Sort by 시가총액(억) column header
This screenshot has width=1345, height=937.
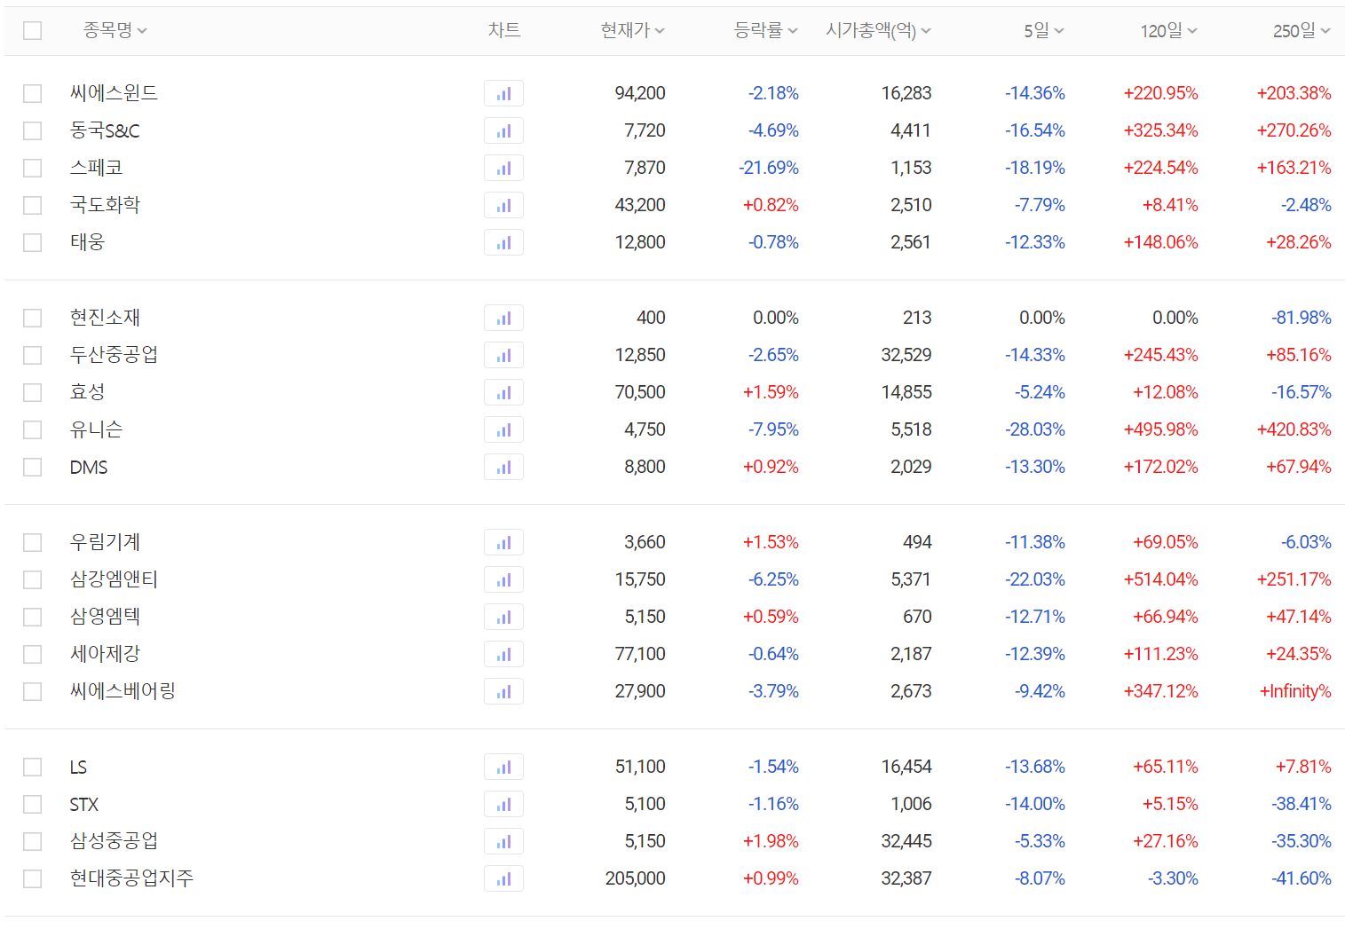click(878, 30)
